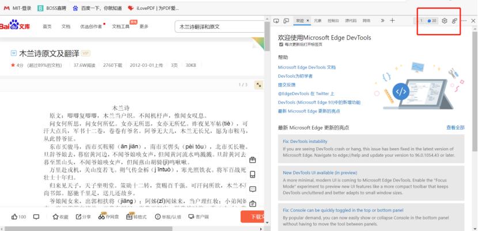Open Fix: DevTools instability article
The width and height of the screenshot is (478, 231).
coord(305,141)
